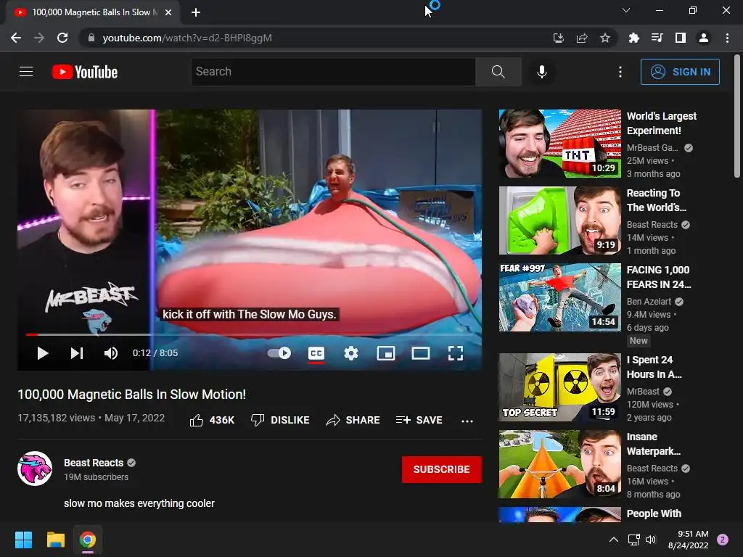Screen dimensions: 743x557
Task: Show hidden system tray icons
Action: [x=614, y=540]
